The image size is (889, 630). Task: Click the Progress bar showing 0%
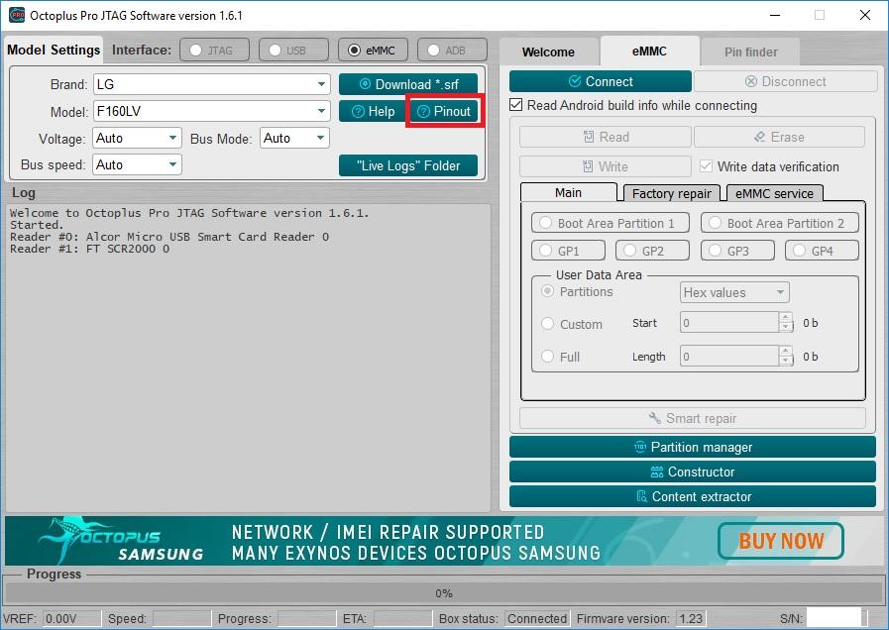(x=444, y=593)
